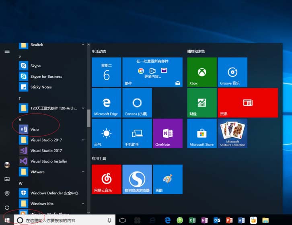Open the 网易云音乐 tile
The image size is (292, 225).
point(107,180)
